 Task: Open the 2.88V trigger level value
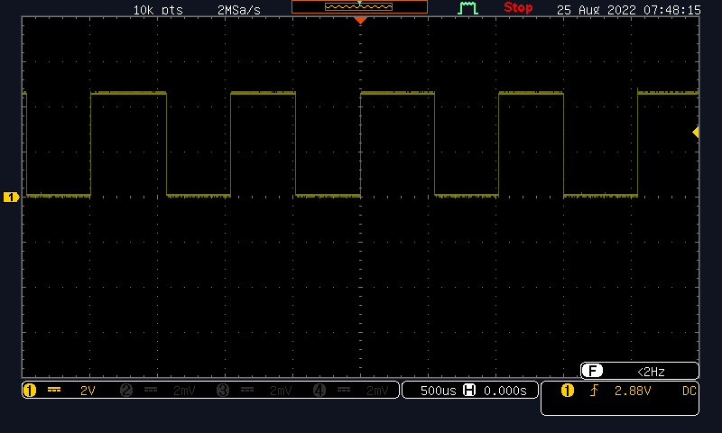[x=632, y=391]
